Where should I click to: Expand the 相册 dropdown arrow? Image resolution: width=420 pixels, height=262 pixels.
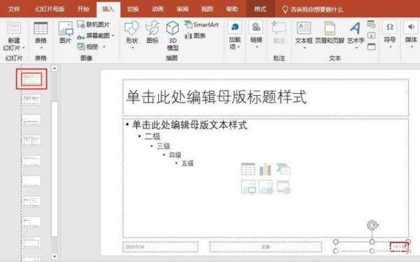[x=104, y=47]
